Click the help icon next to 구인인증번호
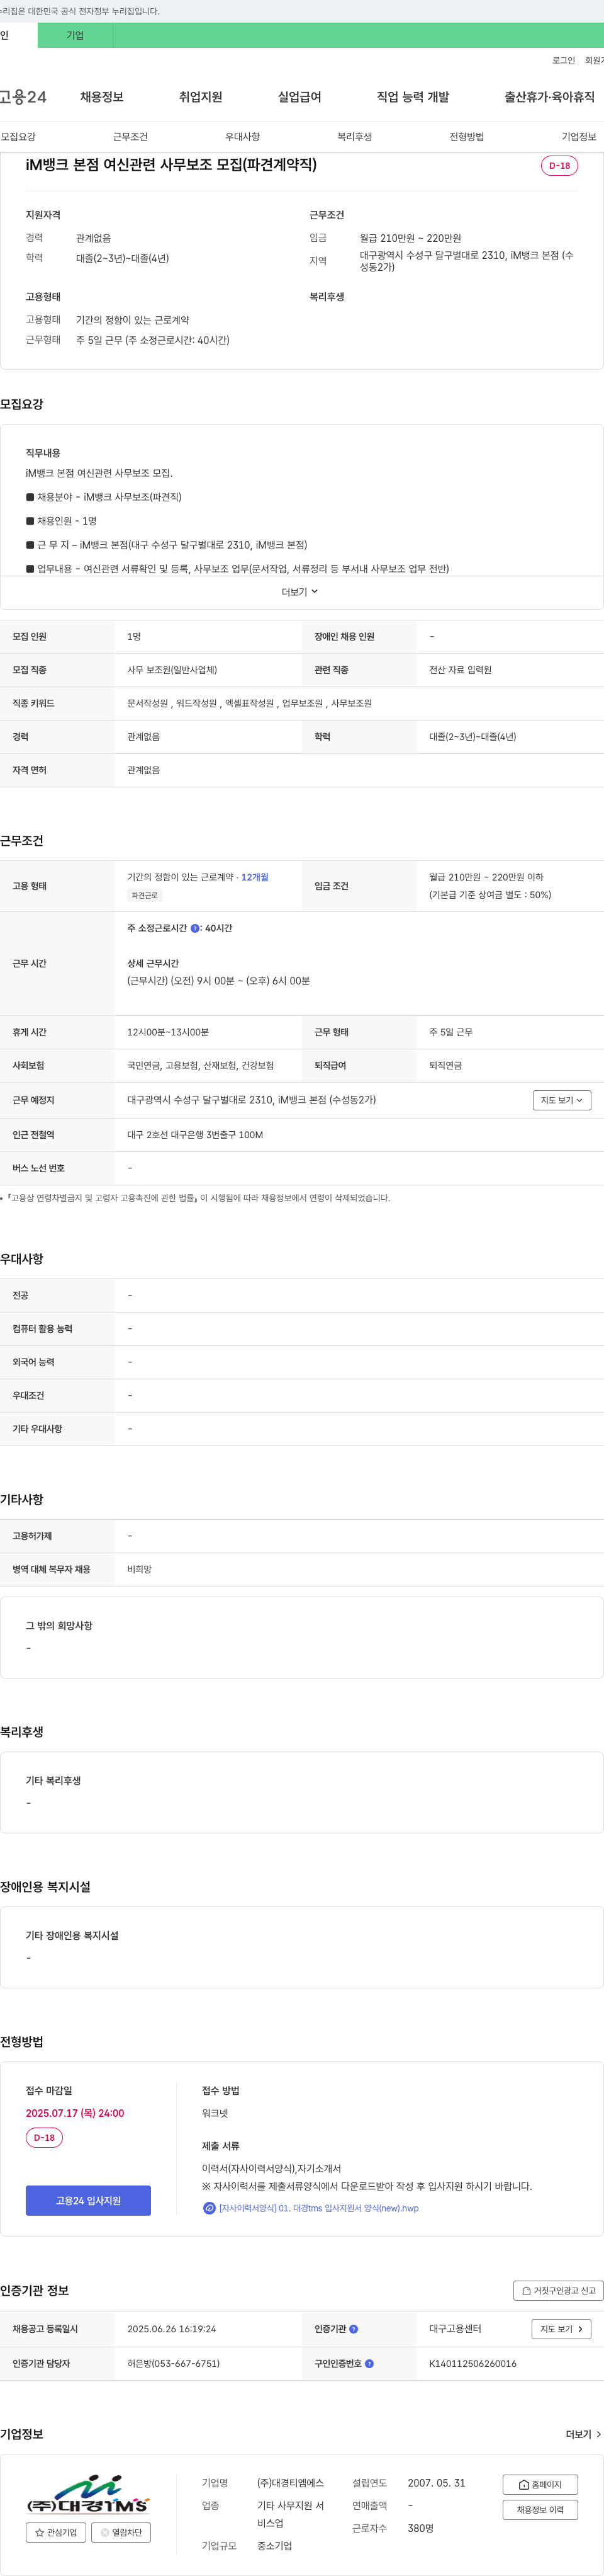604x2576 pixels. tap(369, 2364)
